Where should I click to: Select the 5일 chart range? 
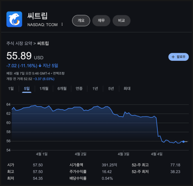point(27,88)
